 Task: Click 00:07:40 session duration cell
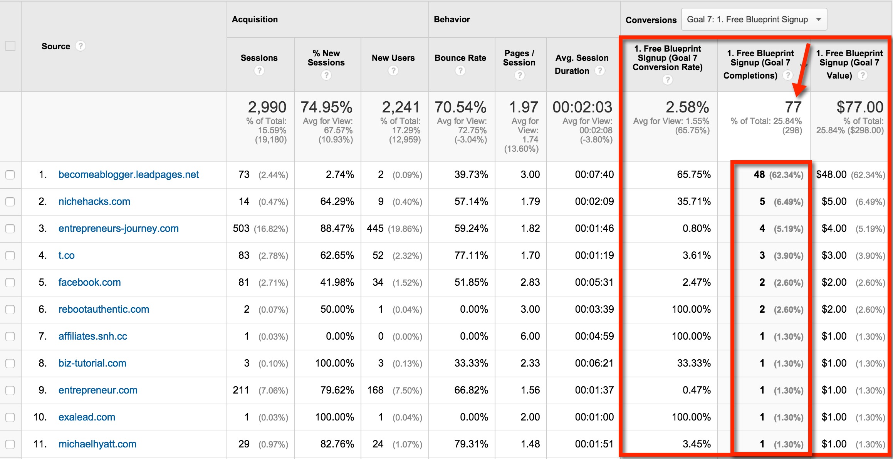[x=594, y=175]
